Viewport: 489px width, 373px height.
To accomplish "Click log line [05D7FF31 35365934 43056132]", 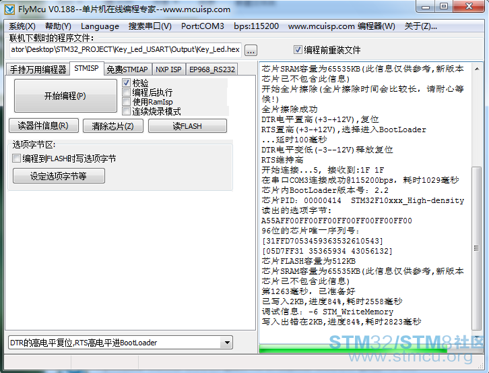I will [327, 251].
